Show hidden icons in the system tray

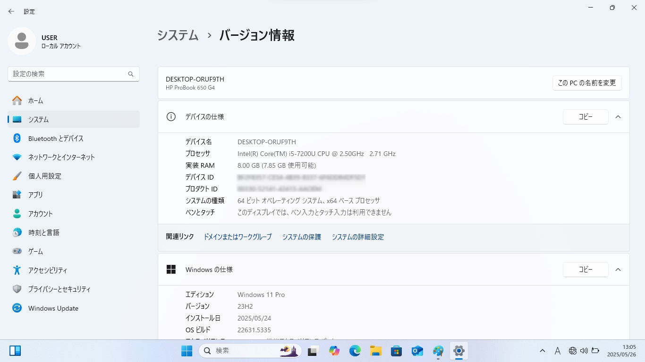click(543, 351)
